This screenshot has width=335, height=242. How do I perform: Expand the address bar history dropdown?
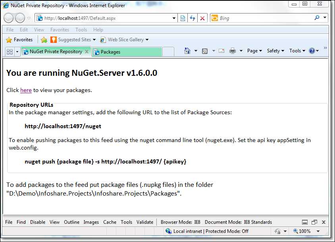point(174,18)
